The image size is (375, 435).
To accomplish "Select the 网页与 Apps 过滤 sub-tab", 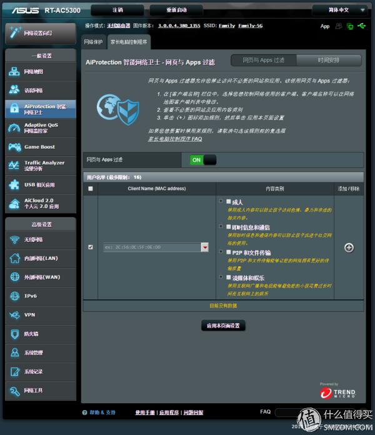I will coord(264,60).
